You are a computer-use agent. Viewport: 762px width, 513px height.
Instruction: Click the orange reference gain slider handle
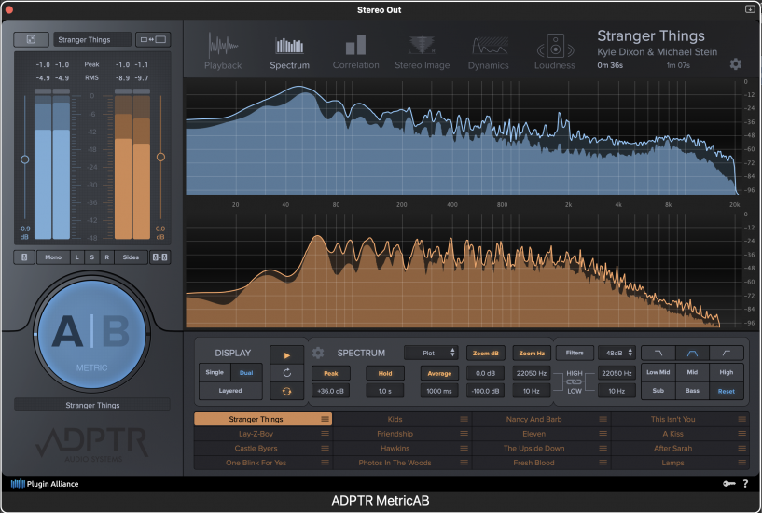tap(160, 157)
